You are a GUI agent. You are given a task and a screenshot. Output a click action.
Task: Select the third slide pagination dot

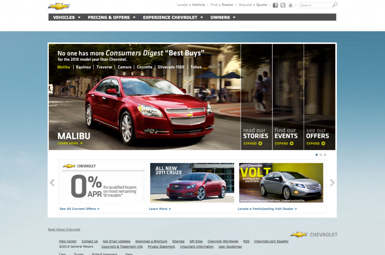325,155
